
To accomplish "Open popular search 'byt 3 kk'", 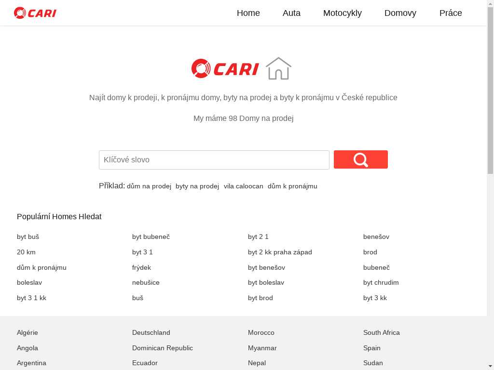I will [x=375, y=298].
